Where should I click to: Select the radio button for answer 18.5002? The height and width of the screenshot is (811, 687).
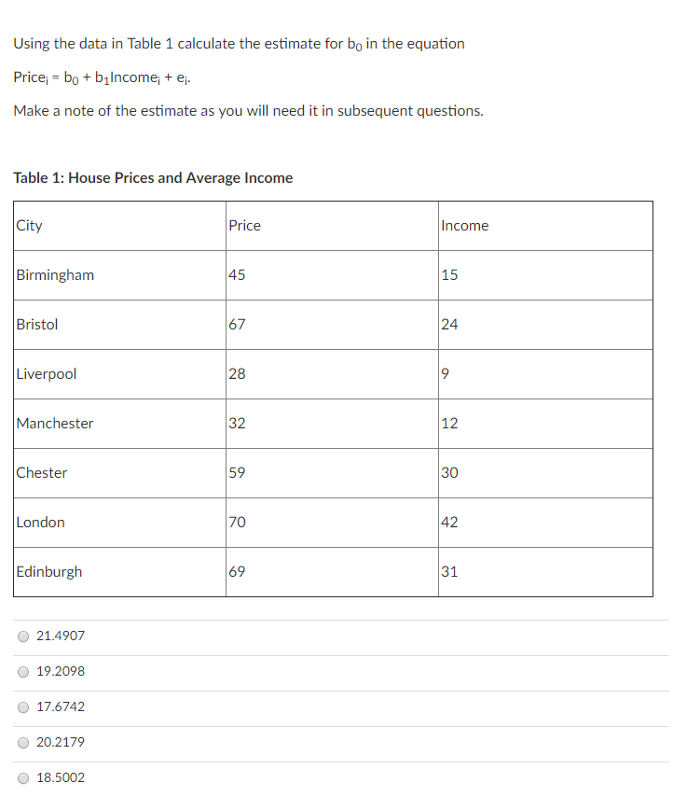22,777
